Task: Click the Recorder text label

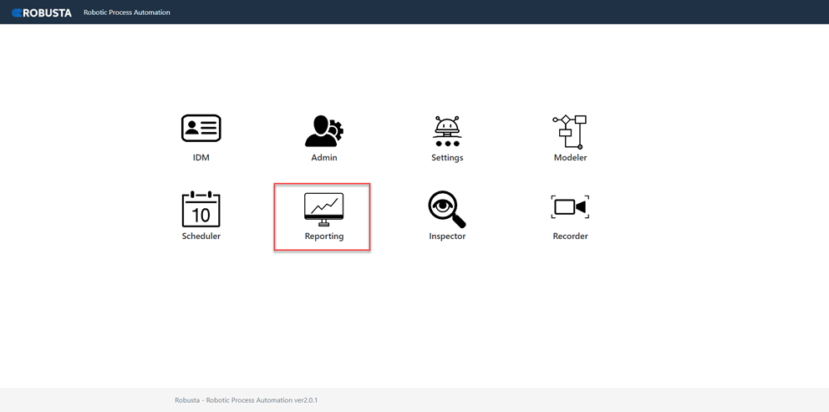Action: pos(571,236)
